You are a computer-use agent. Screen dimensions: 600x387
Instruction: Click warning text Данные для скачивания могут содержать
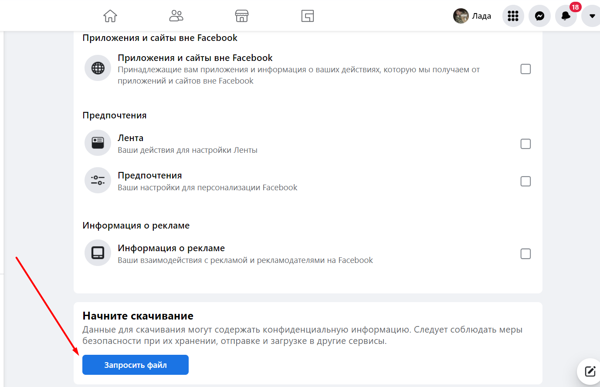(x=302, y=335)
